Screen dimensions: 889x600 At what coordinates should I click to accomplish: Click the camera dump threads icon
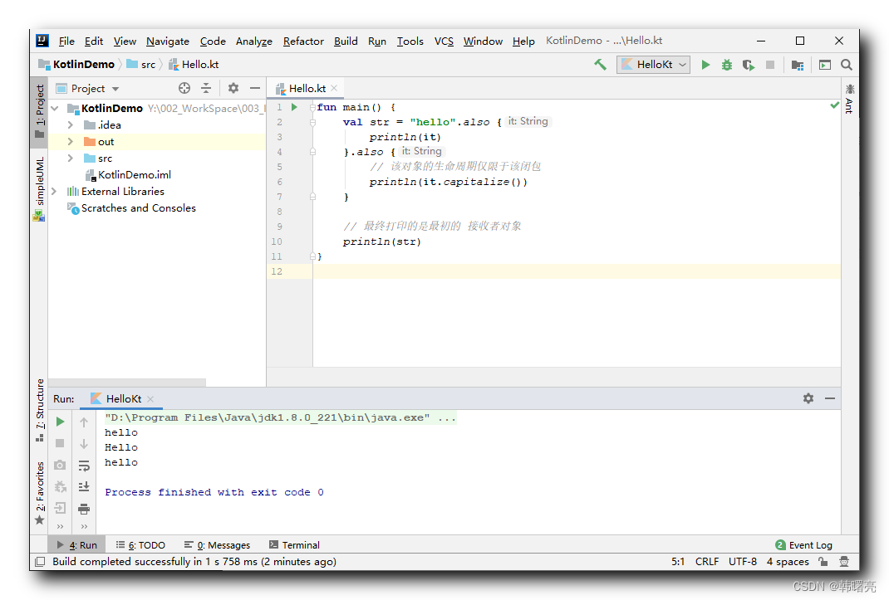(x=60, y=465)
